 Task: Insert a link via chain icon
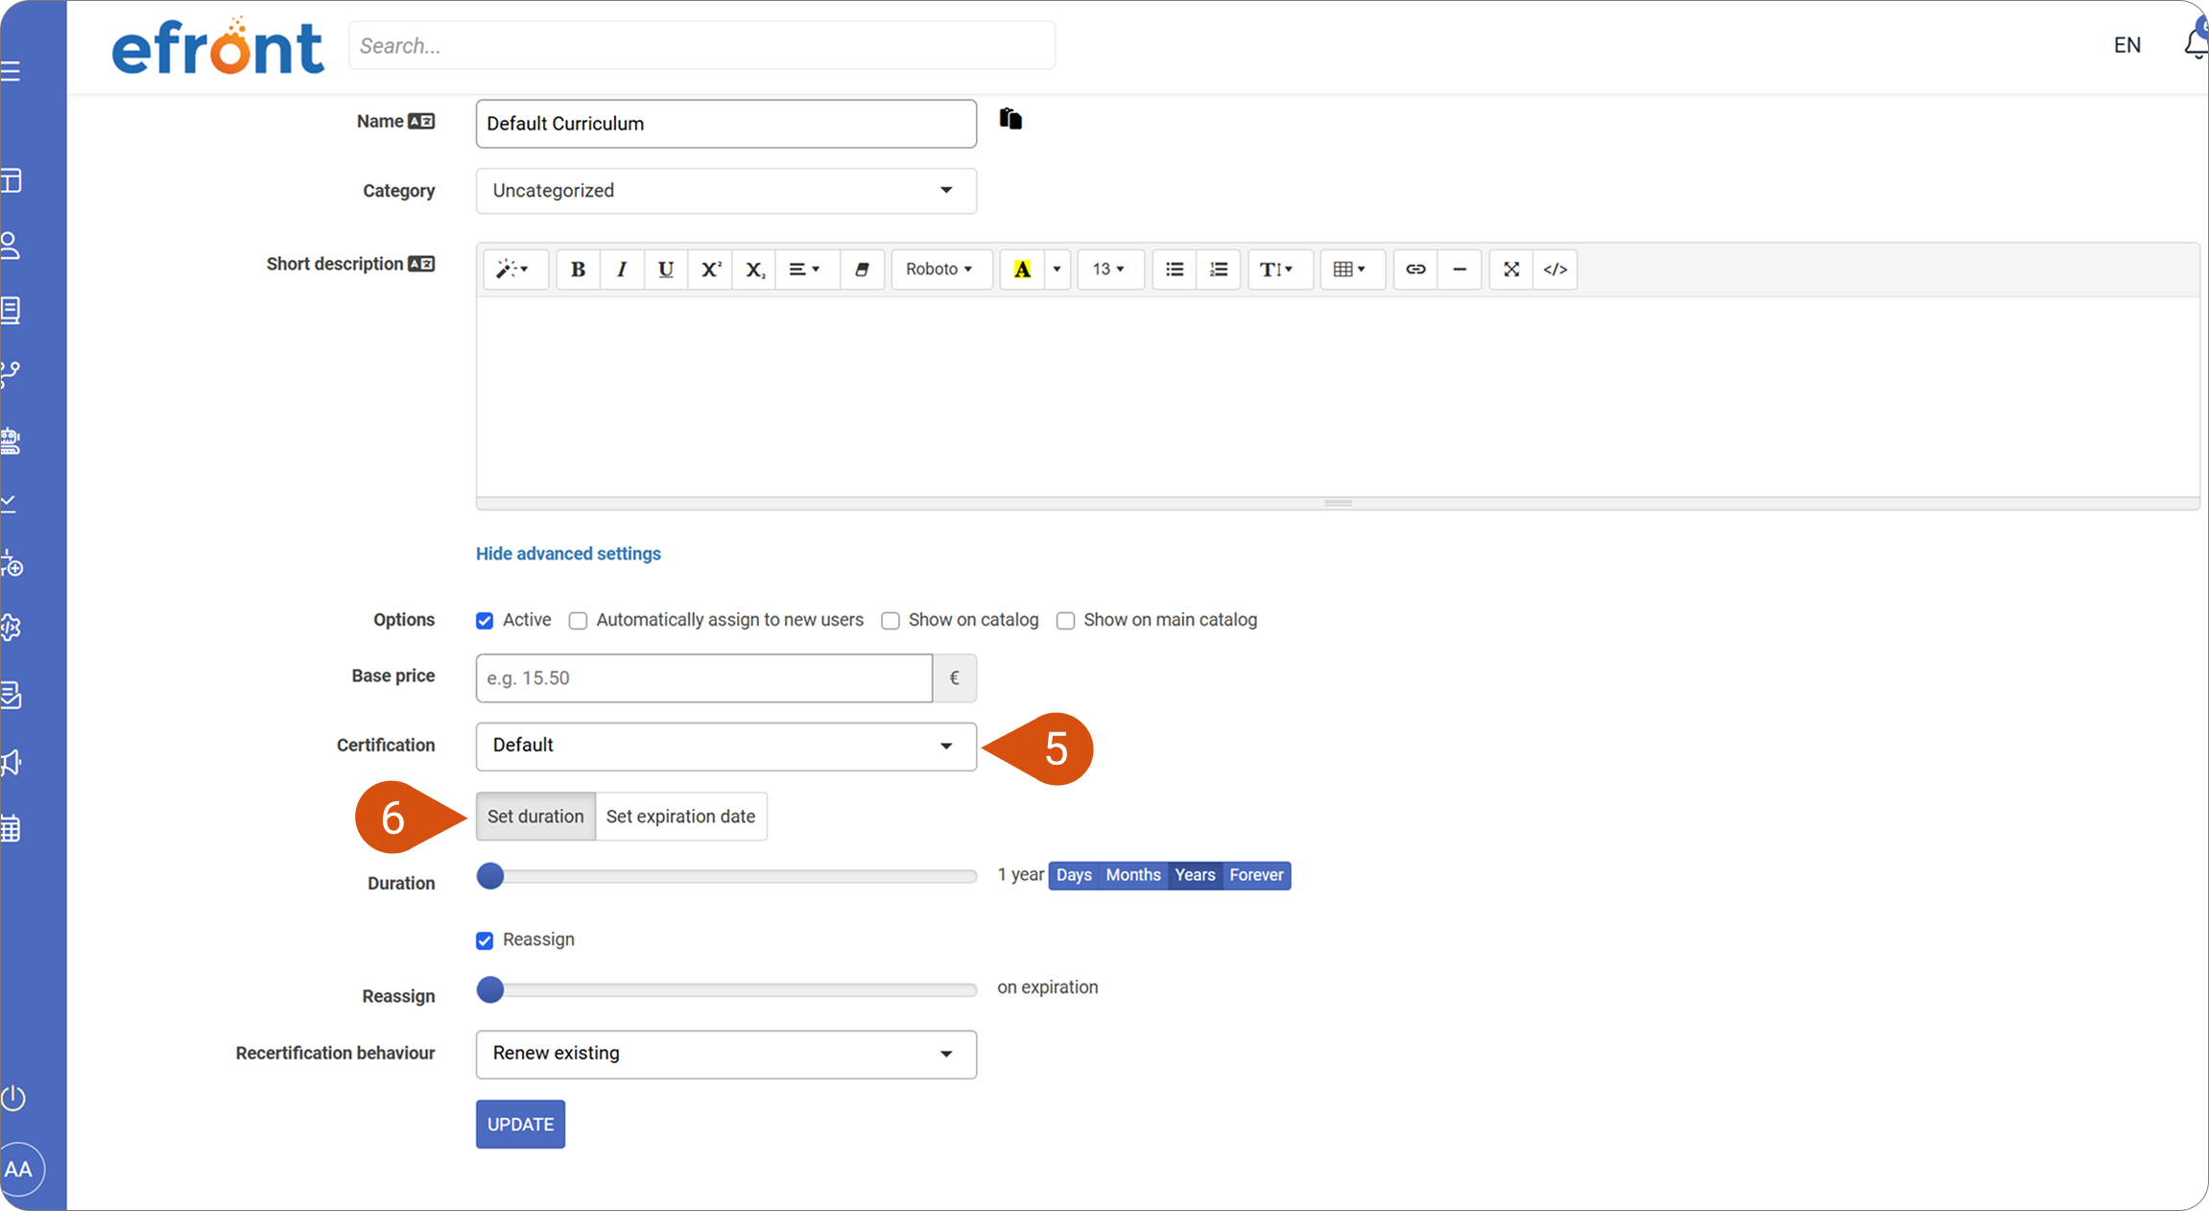click(x=1415, y=270)
